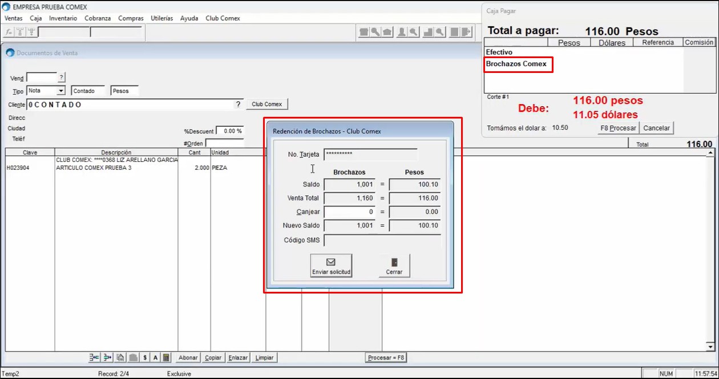Click the %Descuent field showing 0.00 %
This screenshot has height=379, width=719.
229,131
